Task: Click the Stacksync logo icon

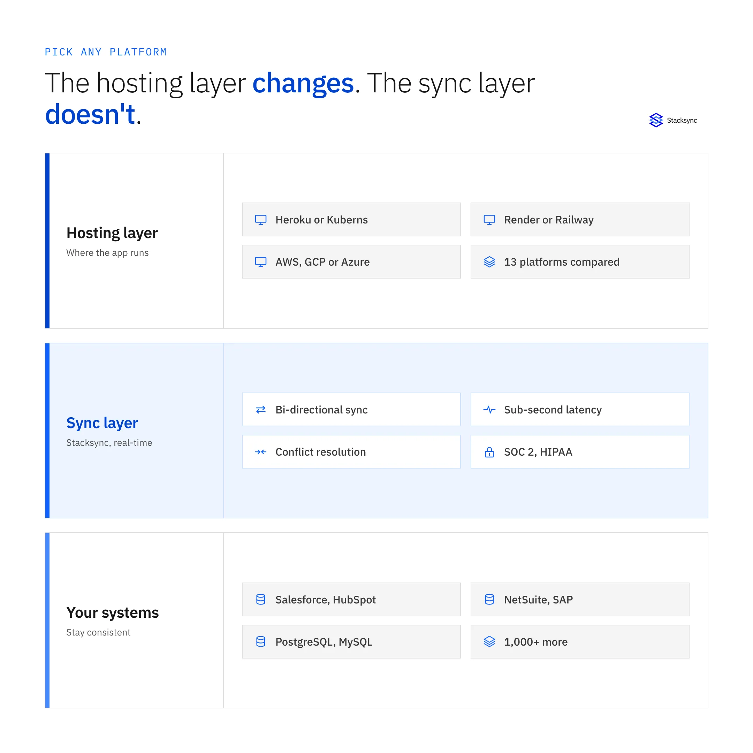Action: (656, 120)
